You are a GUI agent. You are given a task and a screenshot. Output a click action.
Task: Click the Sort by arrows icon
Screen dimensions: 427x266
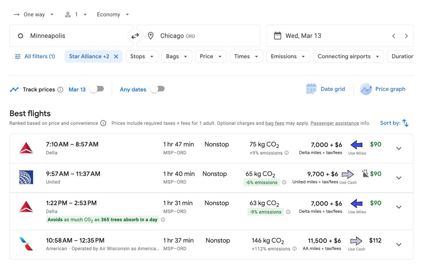pos(405,123)
